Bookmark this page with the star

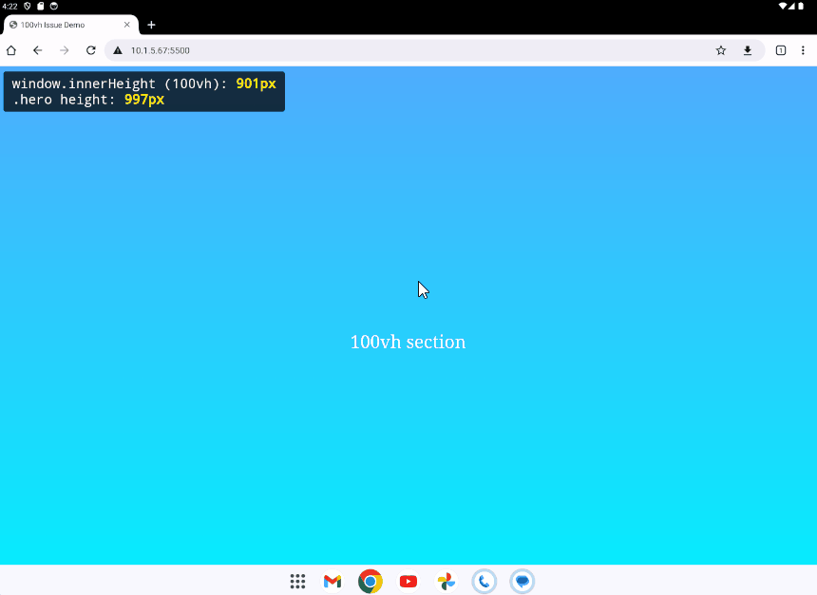pos(721,50)
